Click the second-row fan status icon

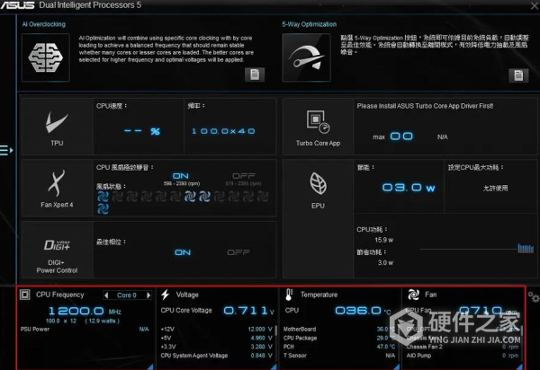pyautogui.click(x=103, y=208)
